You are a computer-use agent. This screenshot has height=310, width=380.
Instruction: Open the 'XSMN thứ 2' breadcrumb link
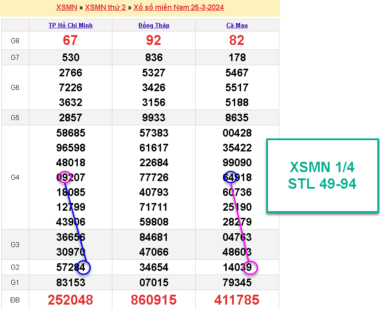click(105, 7)
